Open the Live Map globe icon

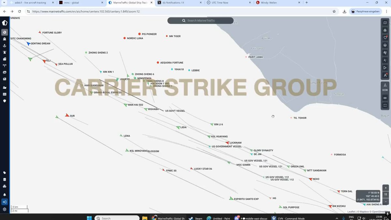click(x=5, y=32)
